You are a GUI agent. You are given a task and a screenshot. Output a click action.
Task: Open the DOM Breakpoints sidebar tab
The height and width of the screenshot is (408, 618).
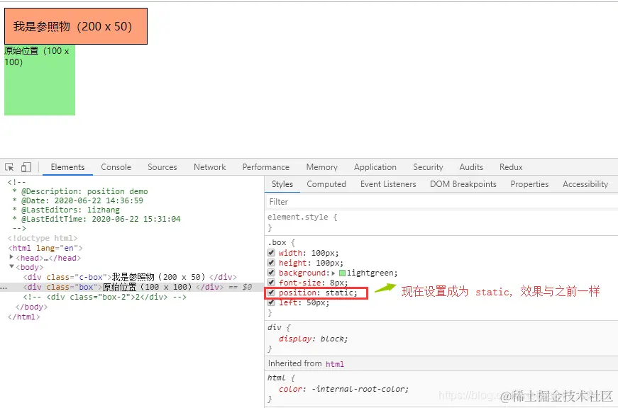pyautogui.click(x=463, y=184)
